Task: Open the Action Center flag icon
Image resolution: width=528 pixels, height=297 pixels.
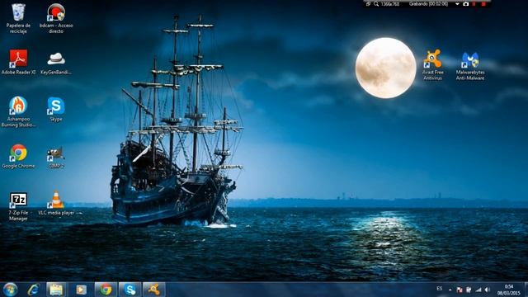Action: pyautogui.click(x=460, y=290)
